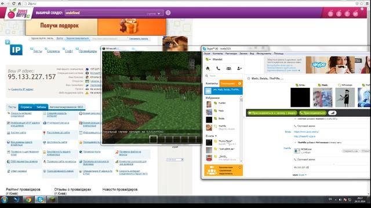Screen dimensions: 371x208
Task: Select the first Minecraft hotbar slot
Action: pos(153,139)
